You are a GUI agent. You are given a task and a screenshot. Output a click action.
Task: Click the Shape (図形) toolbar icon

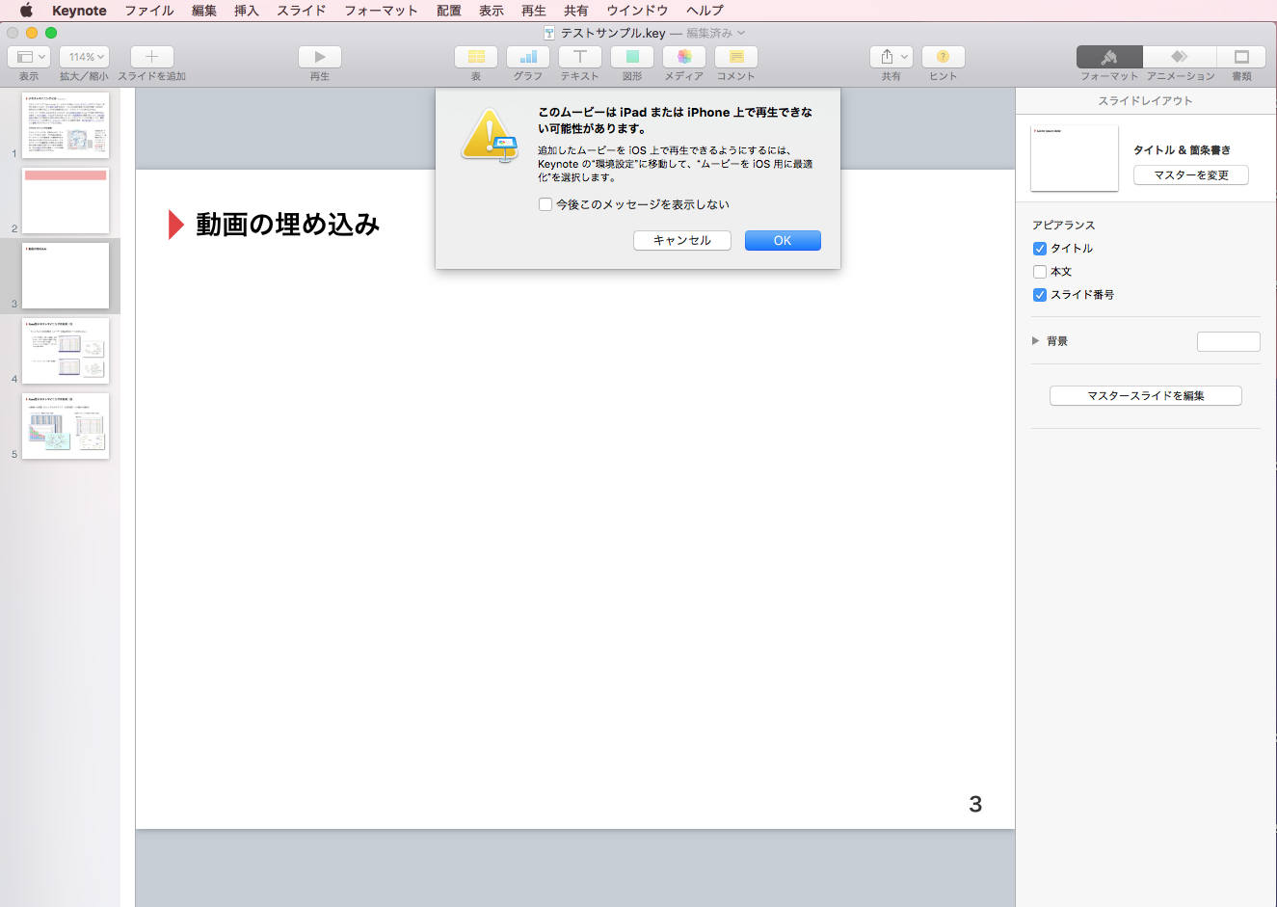coord(632,58)
